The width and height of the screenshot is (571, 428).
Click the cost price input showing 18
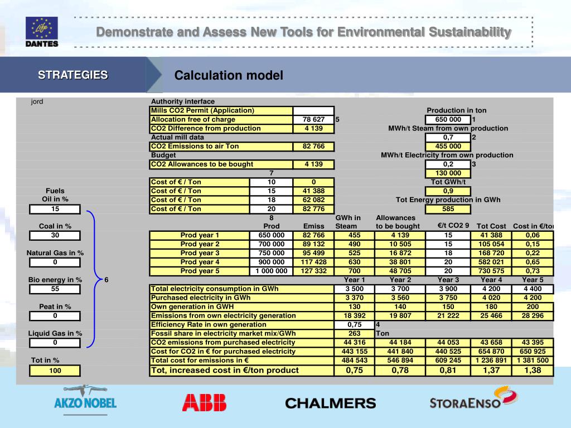point(272,200)
